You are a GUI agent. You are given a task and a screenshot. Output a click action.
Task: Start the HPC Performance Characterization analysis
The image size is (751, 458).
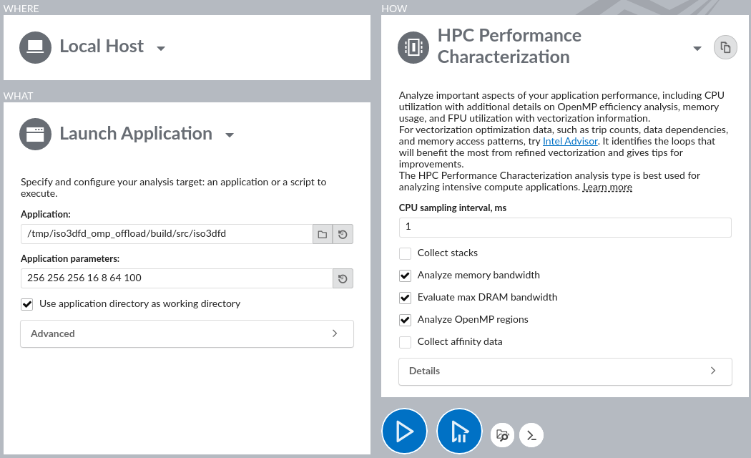[x=404, y=431]
